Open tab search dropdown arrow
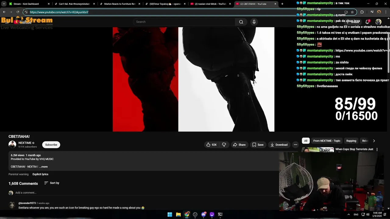 (4, 4)
